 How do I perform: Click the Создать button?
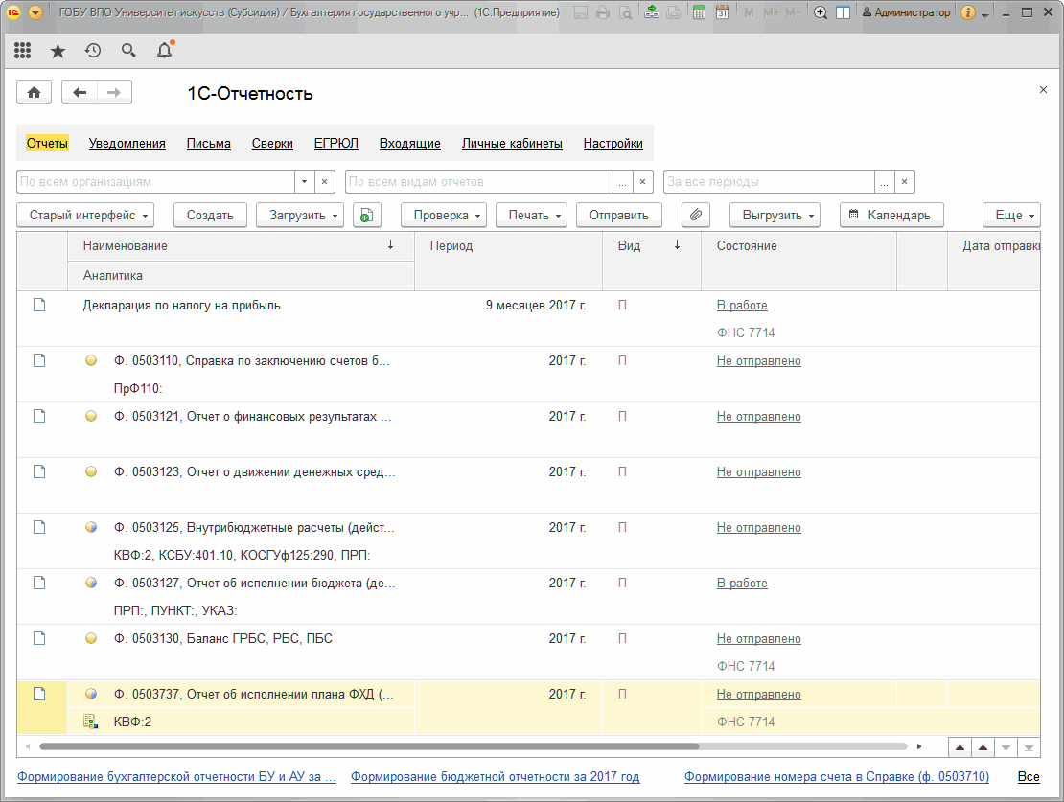point(210,215)
